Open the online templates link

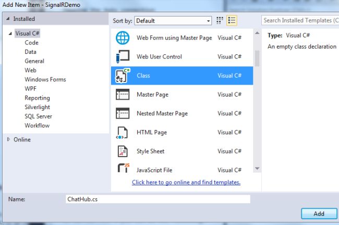tap(186, 182)
